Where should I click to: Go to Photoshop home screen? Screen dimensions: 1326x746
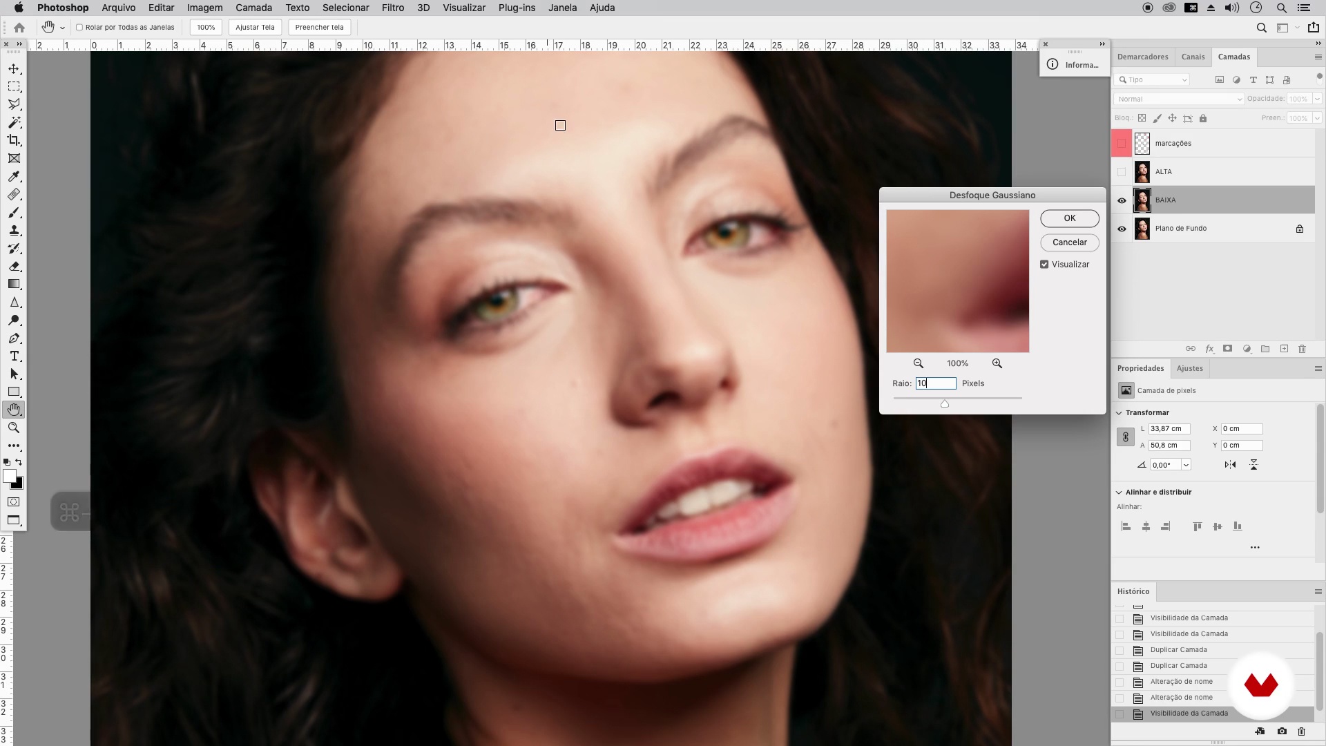click(19, 28)
